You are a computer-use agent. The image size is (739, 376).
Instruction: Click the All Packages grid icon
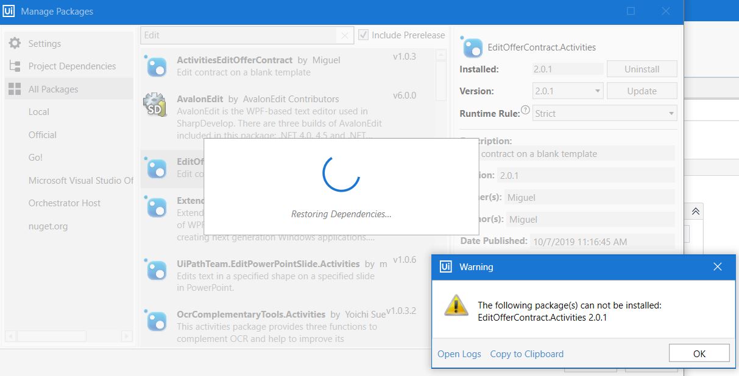click(x=15, y=89)
